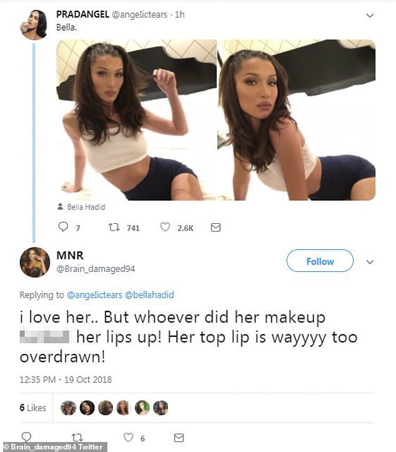
Task: Open PRADANGEL tweet options chevron
Action: click(370, 15)
